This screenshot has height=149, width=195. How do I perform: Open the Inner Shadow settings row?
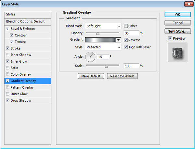pos(28,55)
